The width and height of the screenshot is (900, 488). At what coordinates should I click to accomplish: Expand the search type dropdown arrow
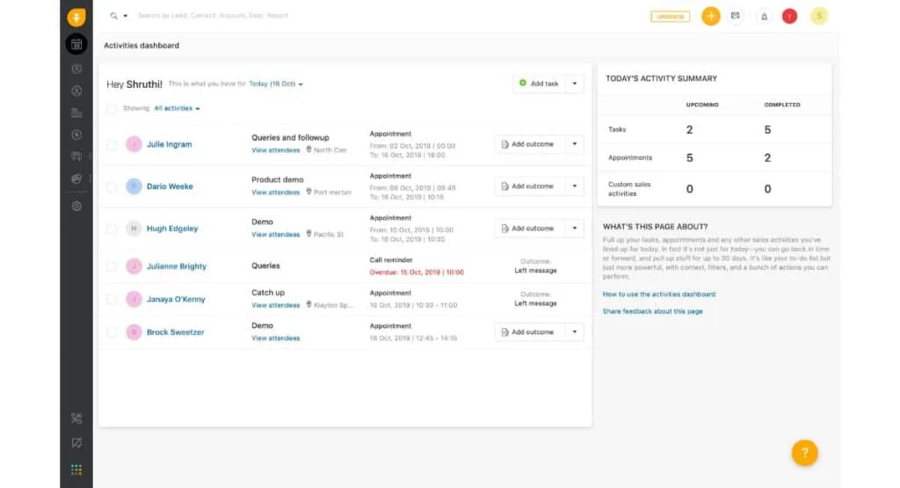[125, 16]
